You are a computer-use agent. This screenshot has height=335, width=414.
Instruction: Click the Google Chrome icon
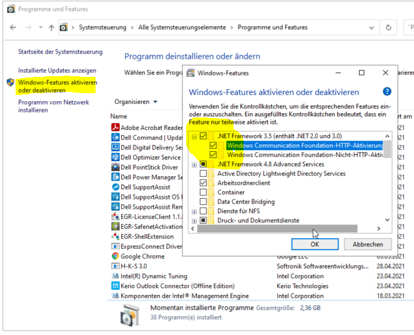coord(115,256)
